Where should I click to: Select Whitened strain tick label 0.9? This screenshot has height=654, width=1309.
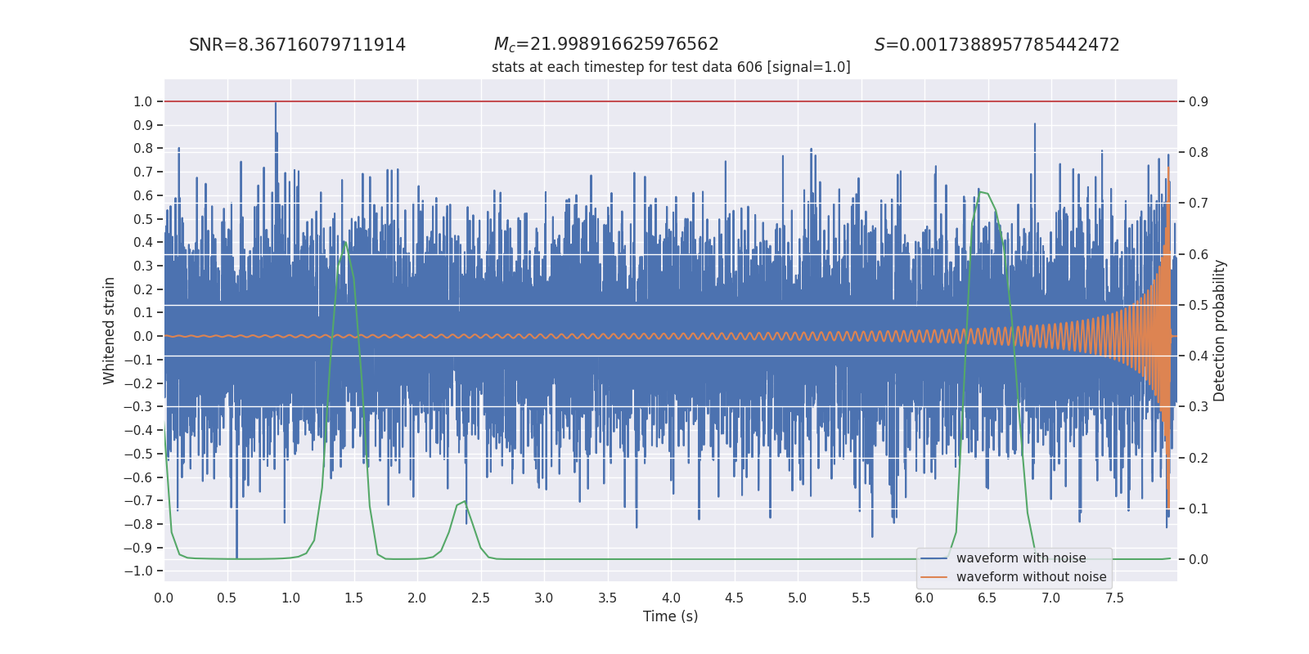(x=143, y=125)
